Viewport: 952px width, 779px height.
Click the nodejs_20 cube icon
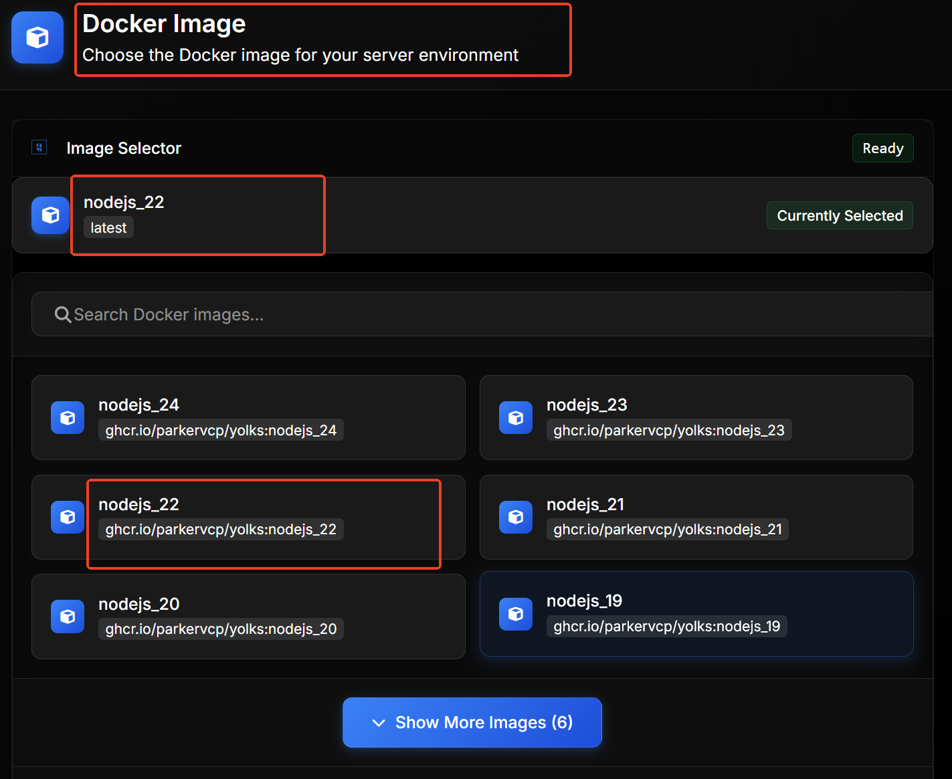(68, 617)
